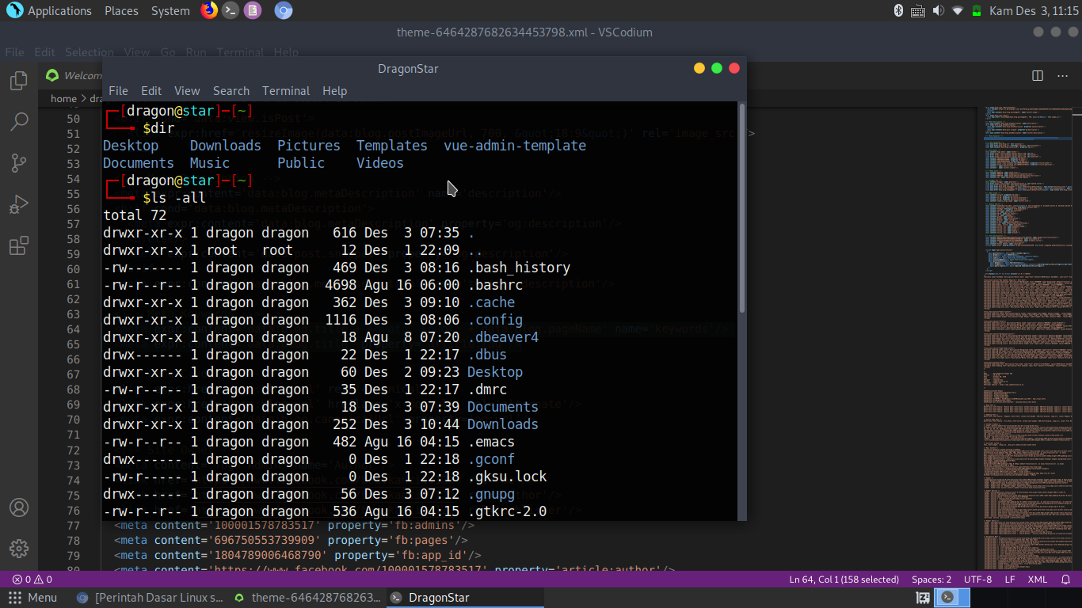This screenshot has height=608, width=1082.
Task: Change encoding via UTF-8 status item
Action: point(977,579)
